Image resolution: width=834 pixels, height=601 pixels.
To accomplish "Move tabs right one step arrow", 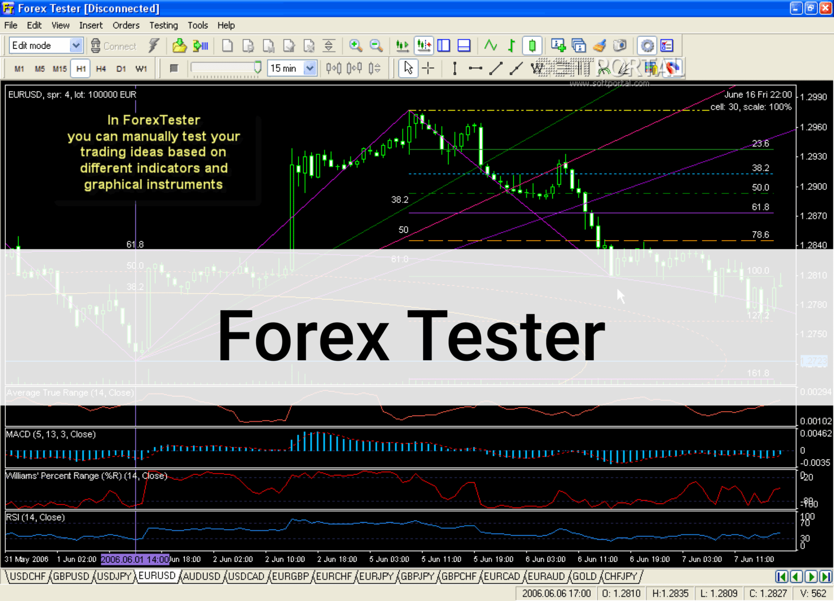I will pos(811,577).
